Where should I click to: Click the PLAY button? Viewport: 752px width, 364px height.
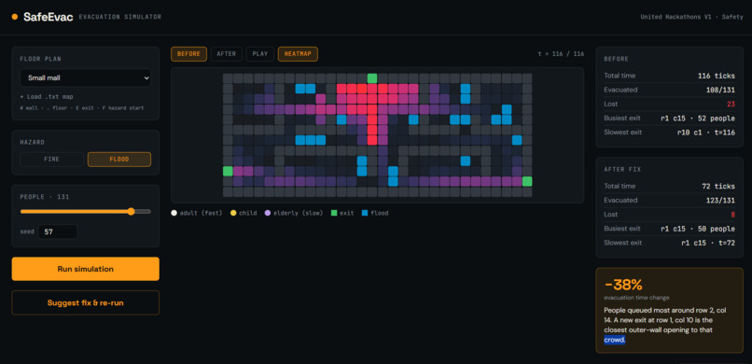[x=260, y=54]
